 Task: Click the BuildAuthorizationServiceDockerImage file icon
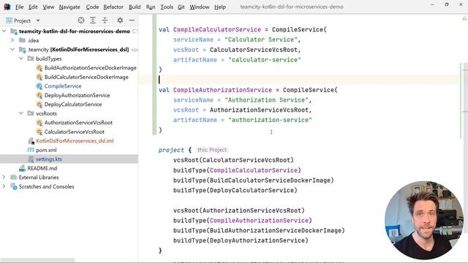pos(39,68)
